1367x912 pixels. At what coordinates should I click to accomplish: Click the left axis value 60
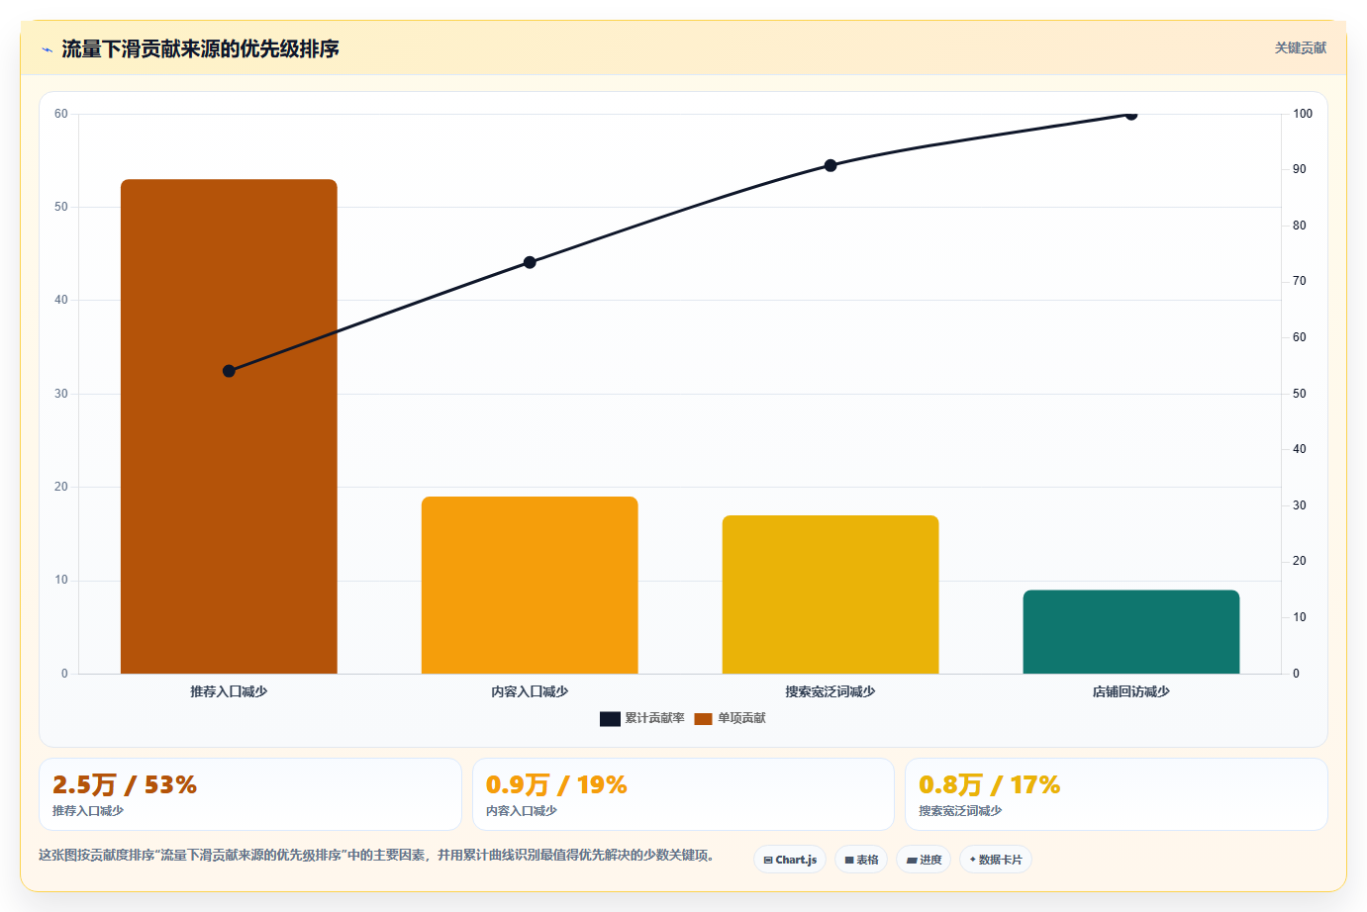pos(61,114)
